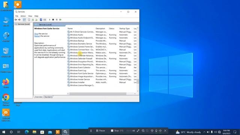Screen dimensions: 240x135
Task: Select Windows License Manager Service row
Action: [102, 85]
